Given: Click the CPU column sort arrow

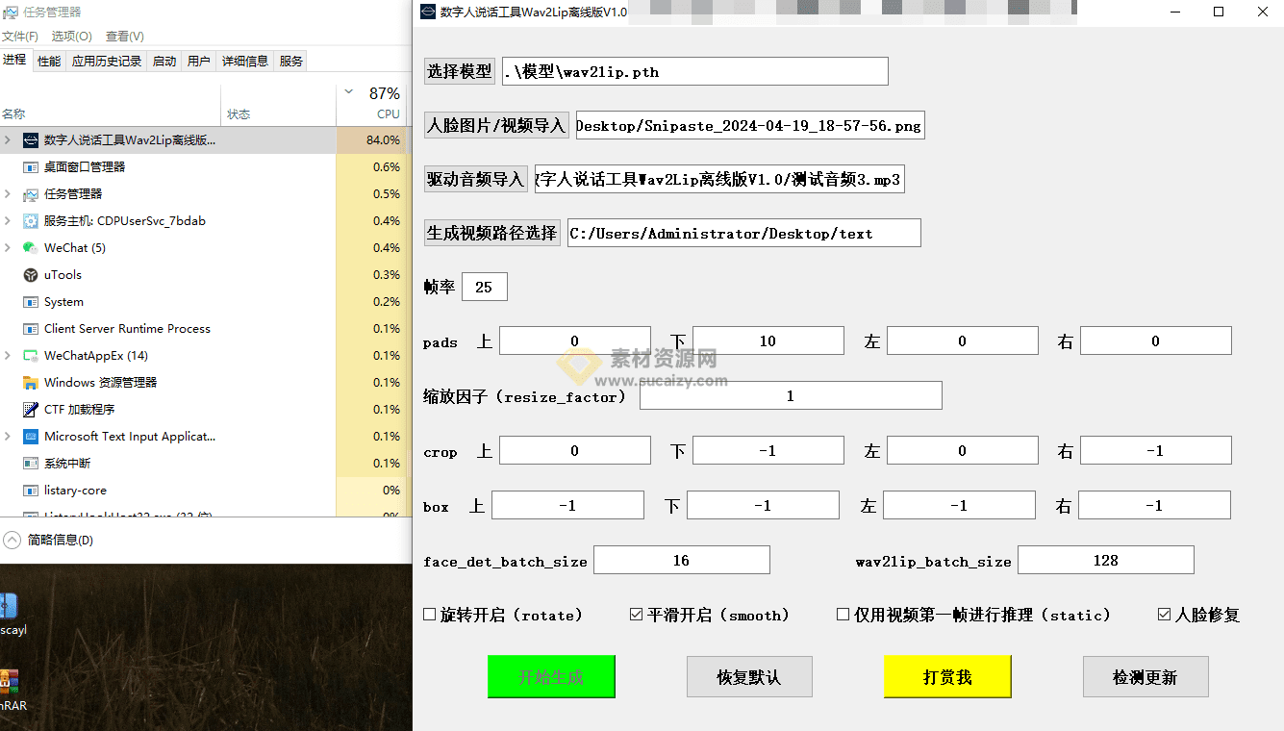Looking at the screenshot, I should pyautogui.click(x=348, y=92).
